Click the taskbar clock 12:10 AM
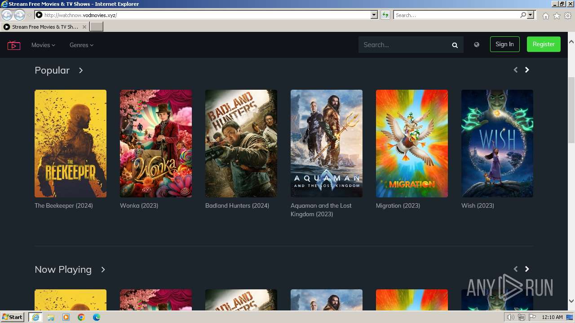 tap(552, 317)
